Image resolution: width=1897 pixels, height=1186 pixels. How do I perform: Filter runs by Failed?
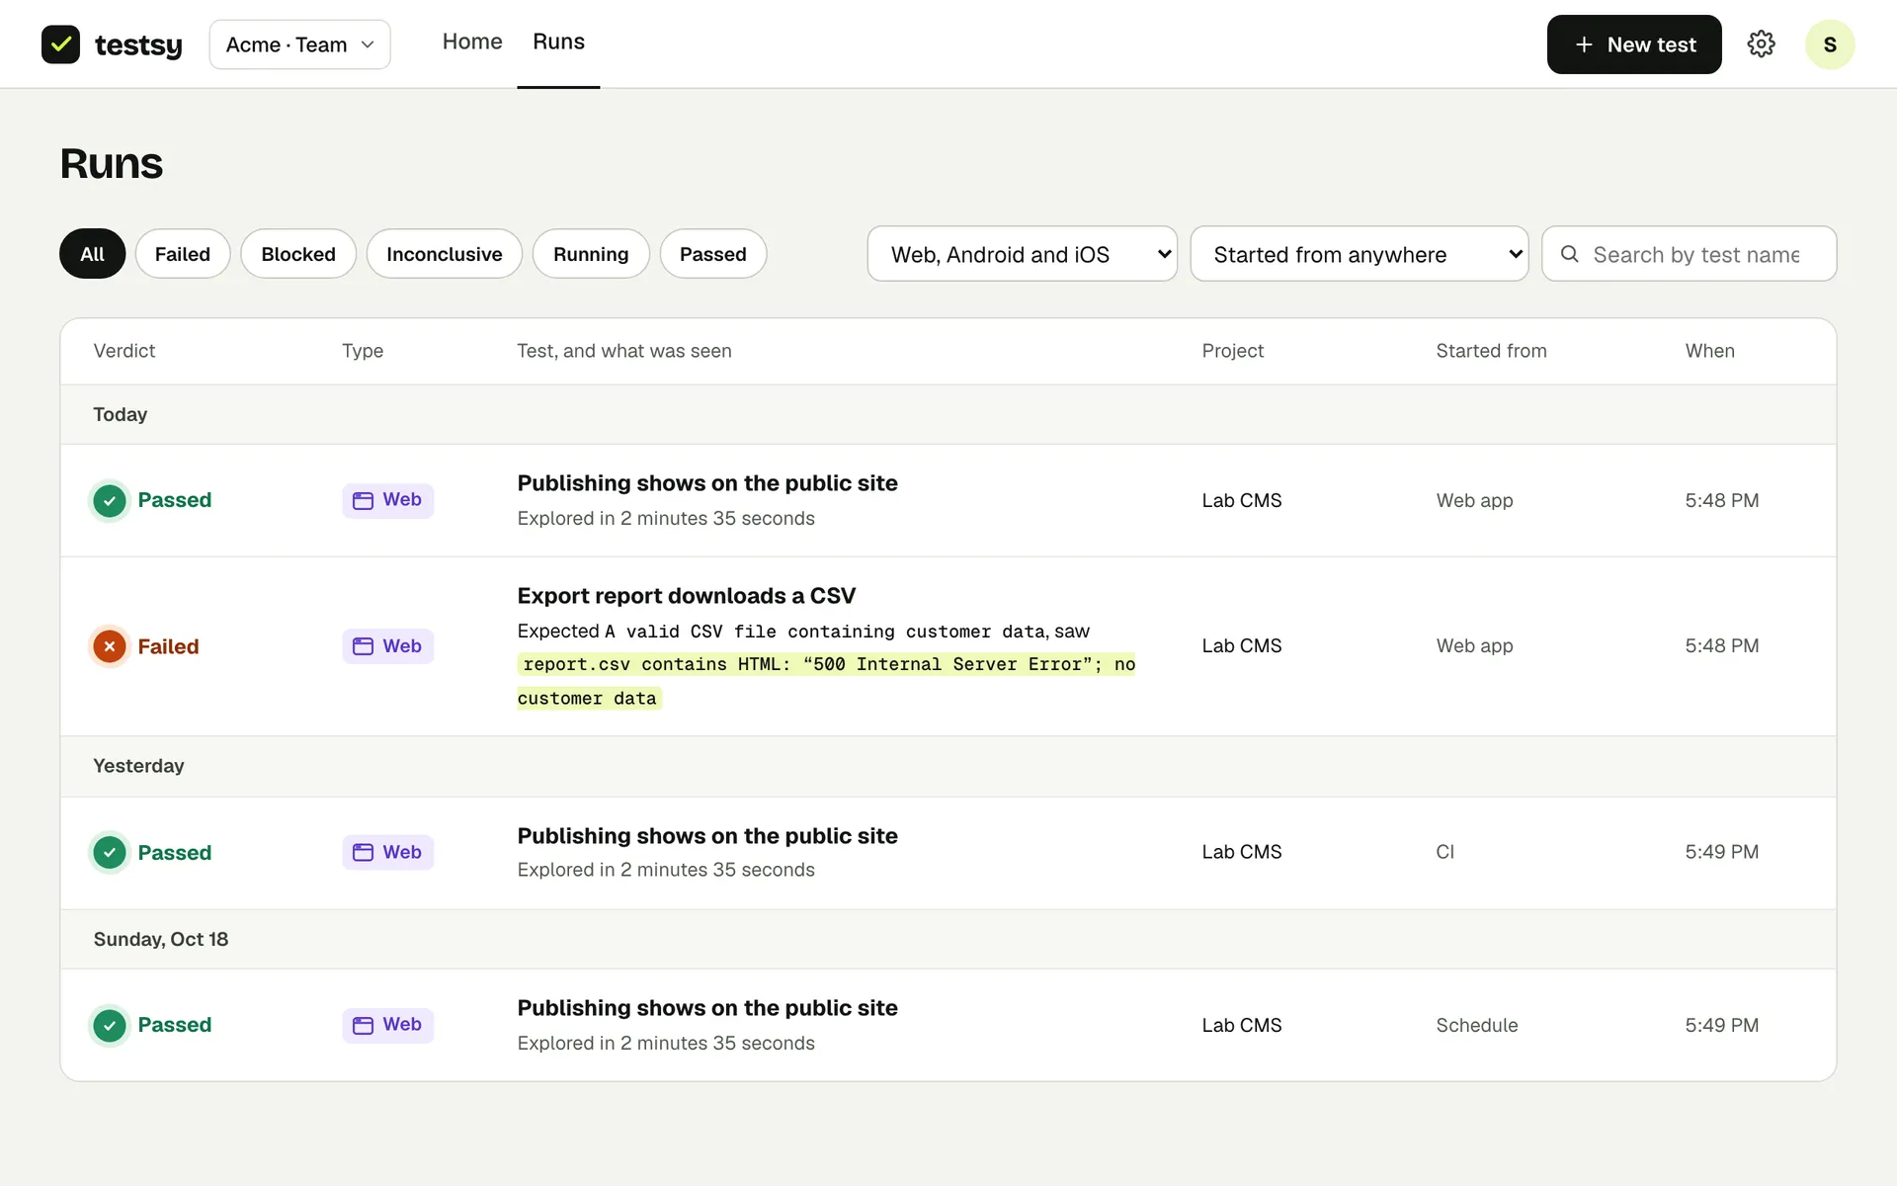[183, 254]
